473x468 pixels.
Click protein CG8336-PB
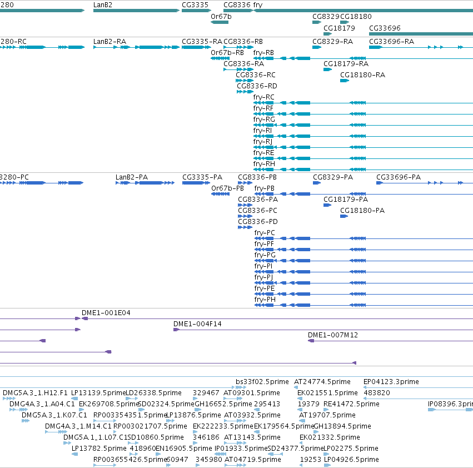tap(245, 183)
